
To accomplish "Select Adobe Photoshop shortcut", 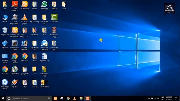I will [24, 45].
